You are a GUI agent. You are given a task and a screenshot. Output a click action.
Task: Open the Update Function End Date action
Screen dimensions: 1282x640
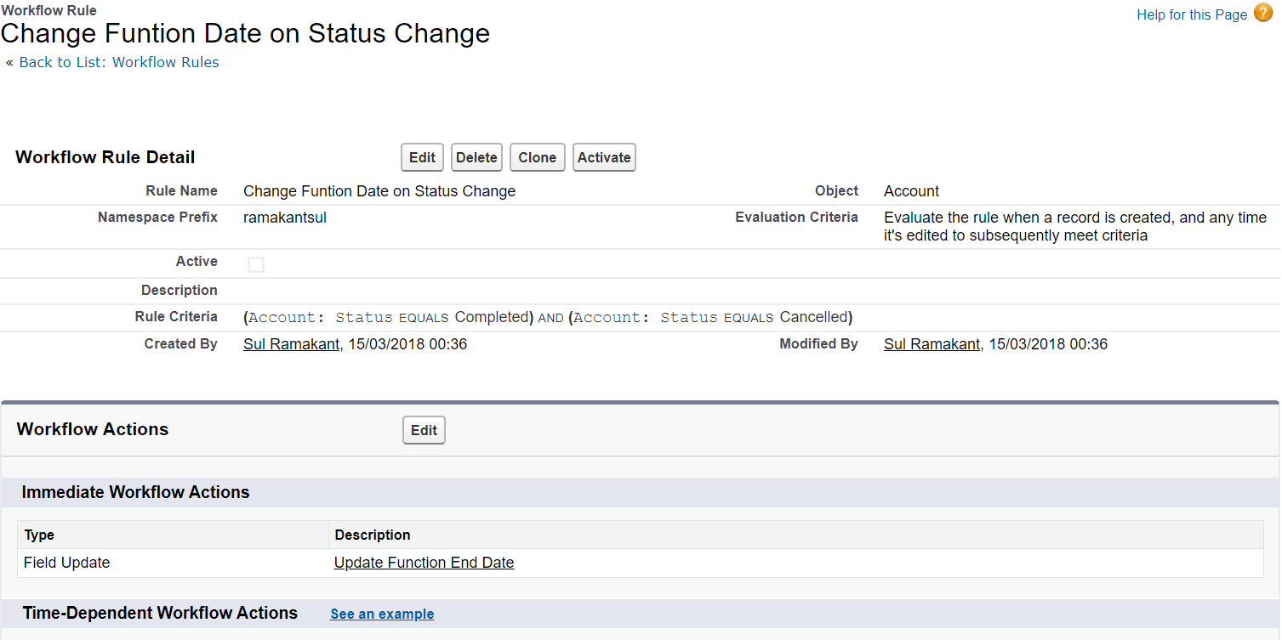424,563
